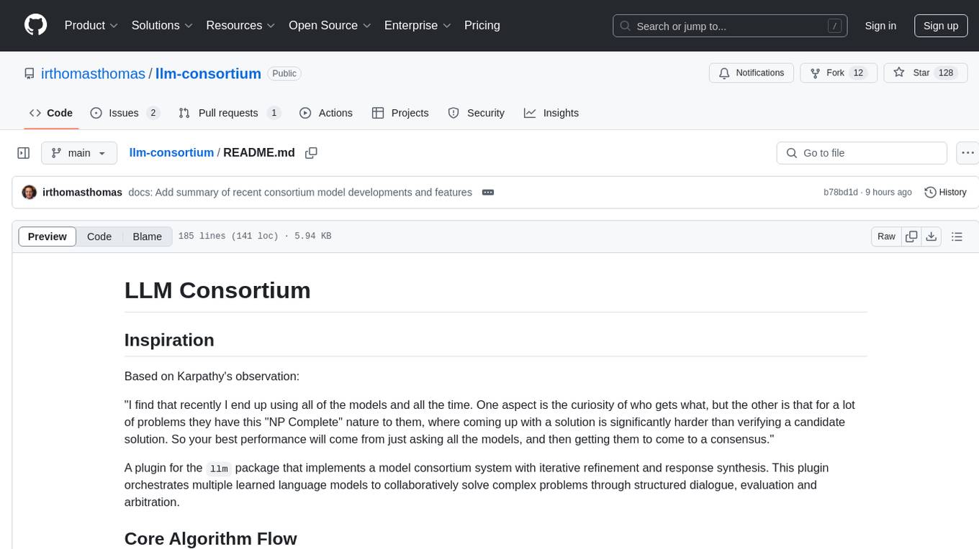Expand the file tree side panel
Viewport: 979px width, 549px height.
[24, 153]
